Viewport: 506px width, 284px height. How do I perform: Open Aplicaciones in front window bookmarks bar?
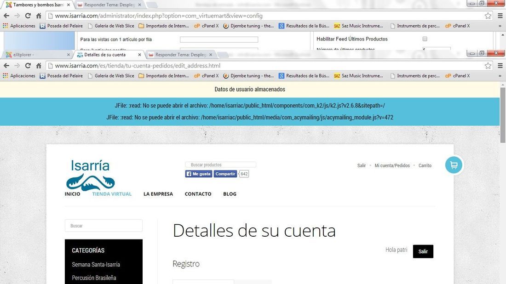pos(19,76)
